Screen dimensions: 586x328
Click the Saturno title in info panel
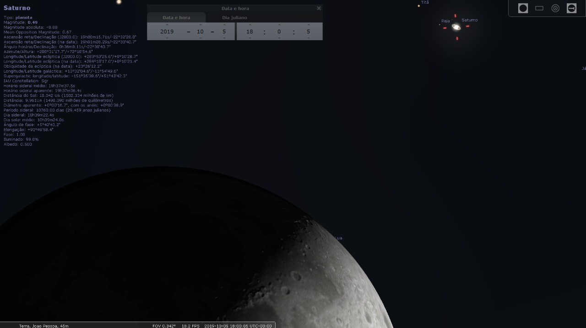tap(17, 8)
